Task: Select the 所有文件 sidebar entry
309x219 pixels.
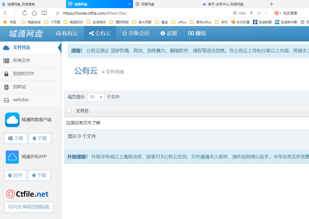Action: click(x=21, y=61)
